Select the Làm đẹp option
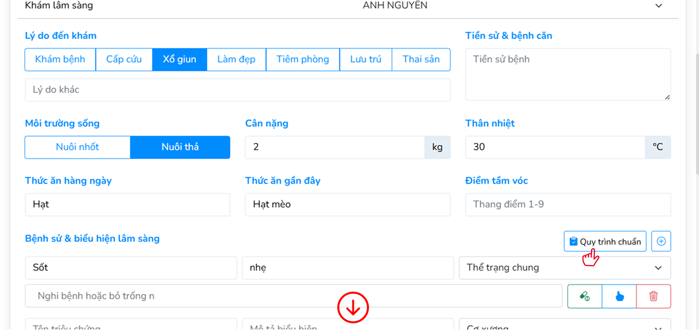699x330 pixels. pyautogui.click(x=236, y=59)
